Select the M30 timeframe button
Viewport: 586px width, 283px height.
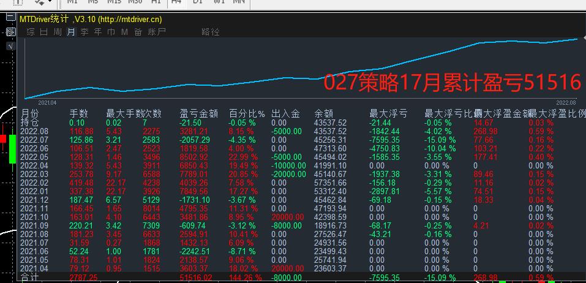[x=135, y=2]
